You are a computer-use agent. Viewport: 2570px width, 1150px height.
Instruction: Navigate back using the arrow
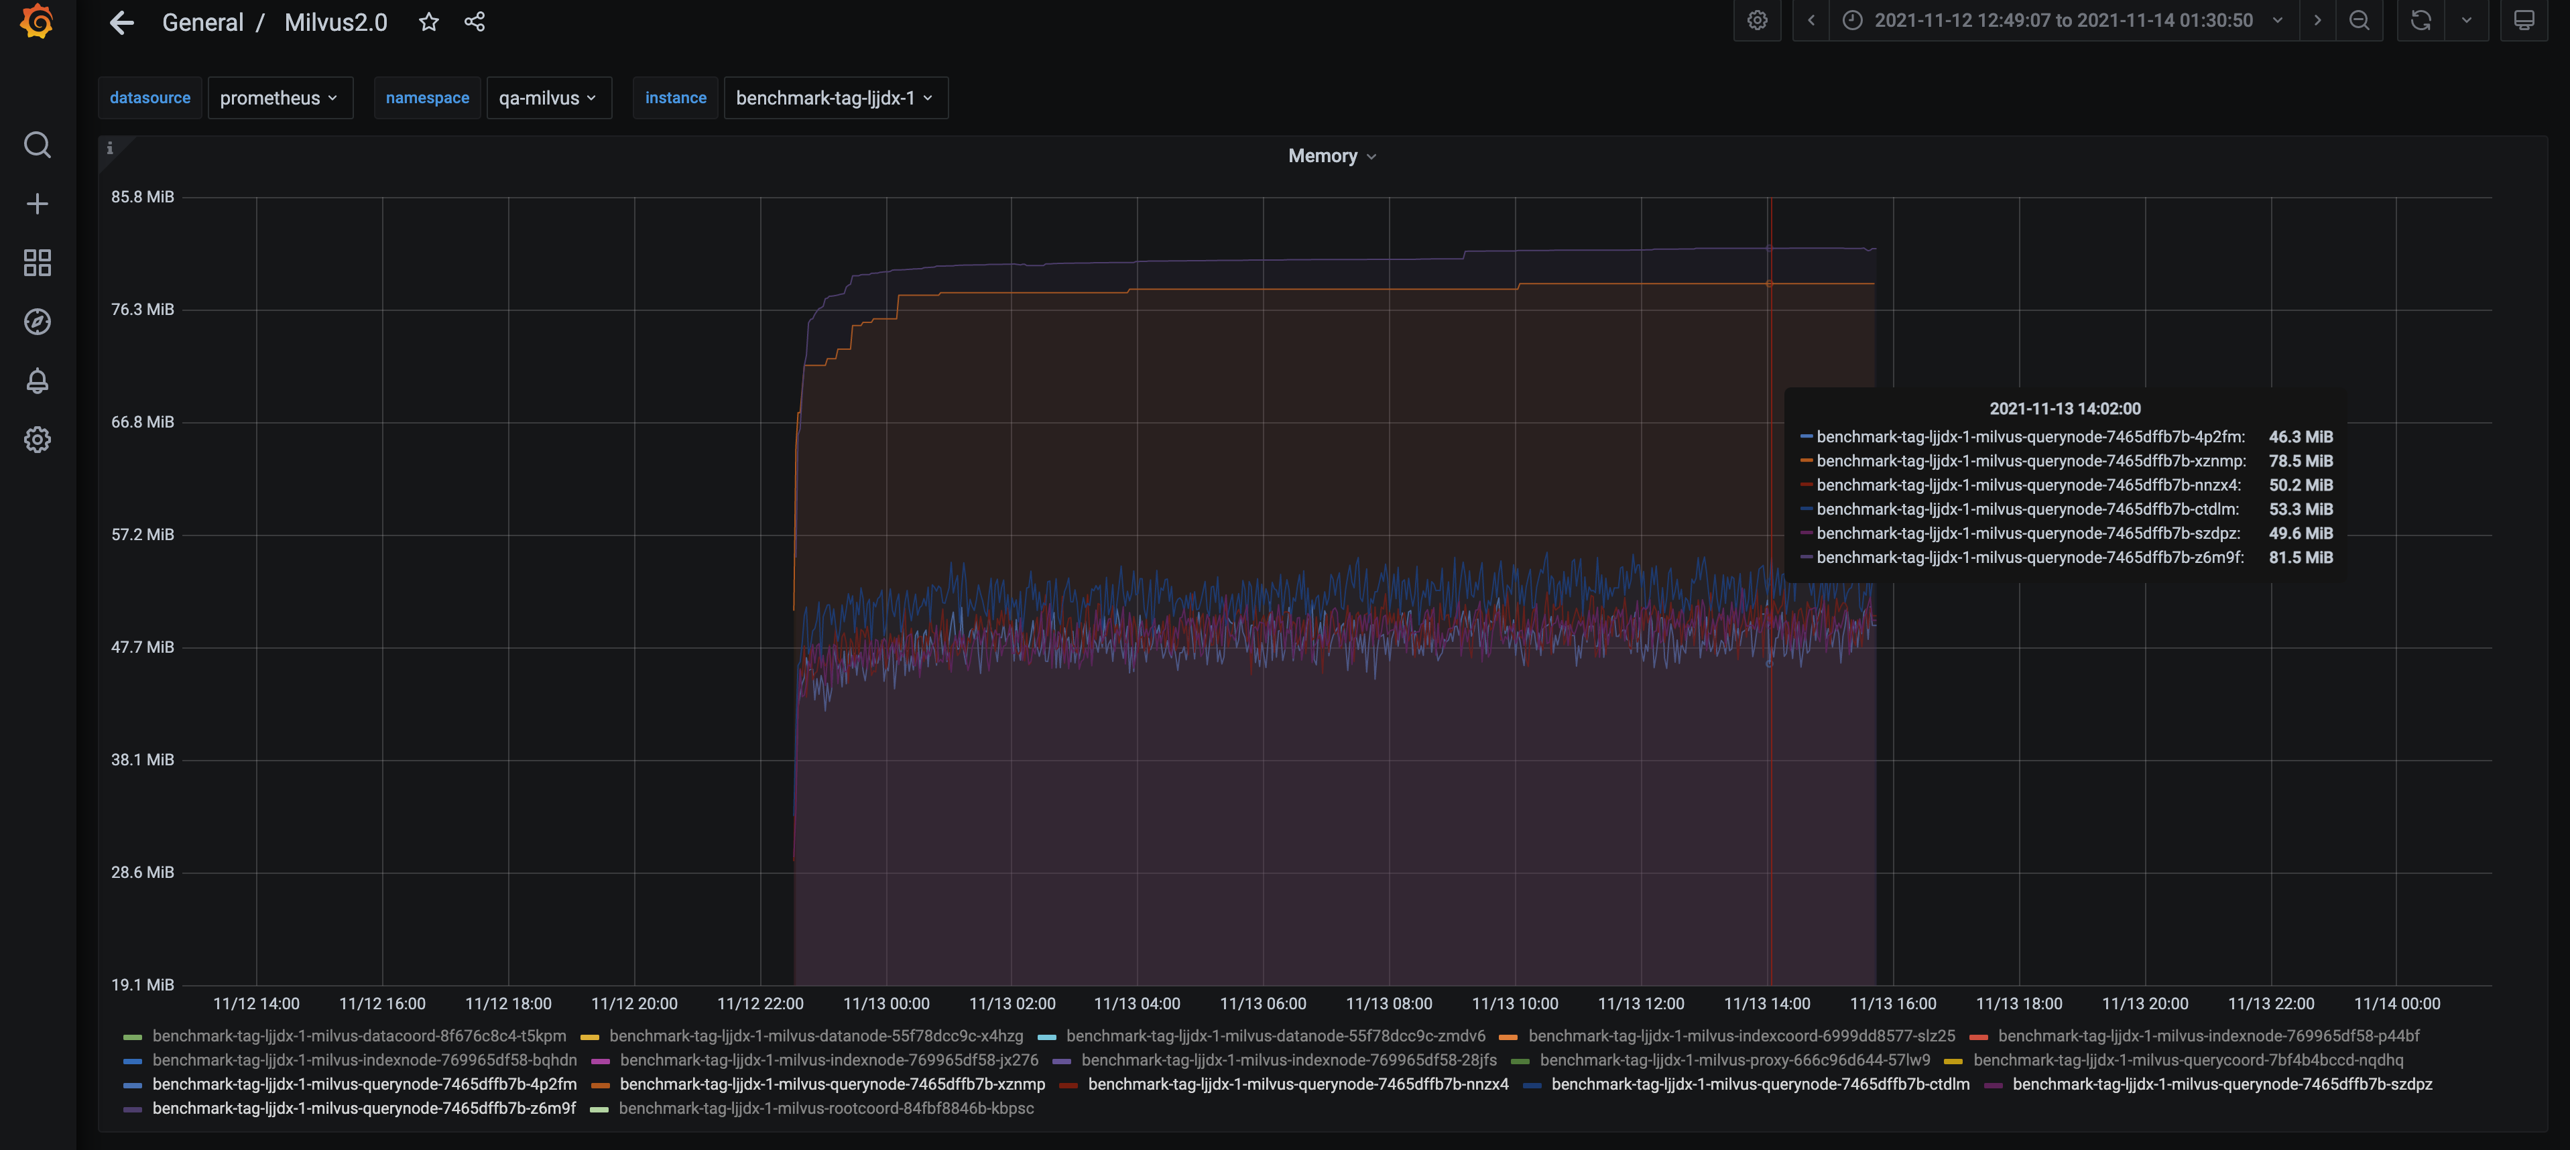(121, 21)
